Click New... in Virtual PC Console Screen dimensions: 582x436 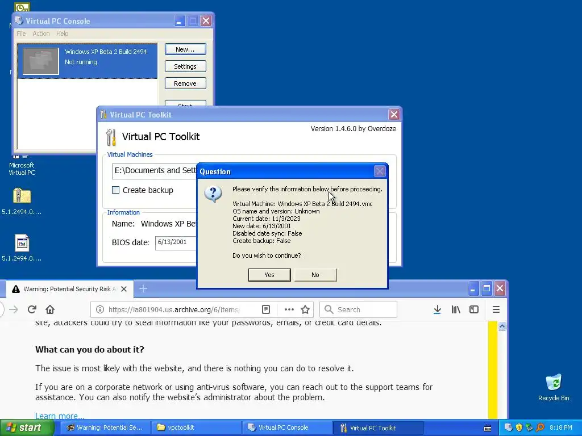pyautogui.click(x=185, y=49)
